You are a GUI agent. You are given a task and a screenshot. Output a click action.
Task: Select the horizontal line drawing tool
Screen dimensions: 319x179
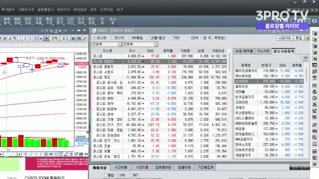coord(36,154)
